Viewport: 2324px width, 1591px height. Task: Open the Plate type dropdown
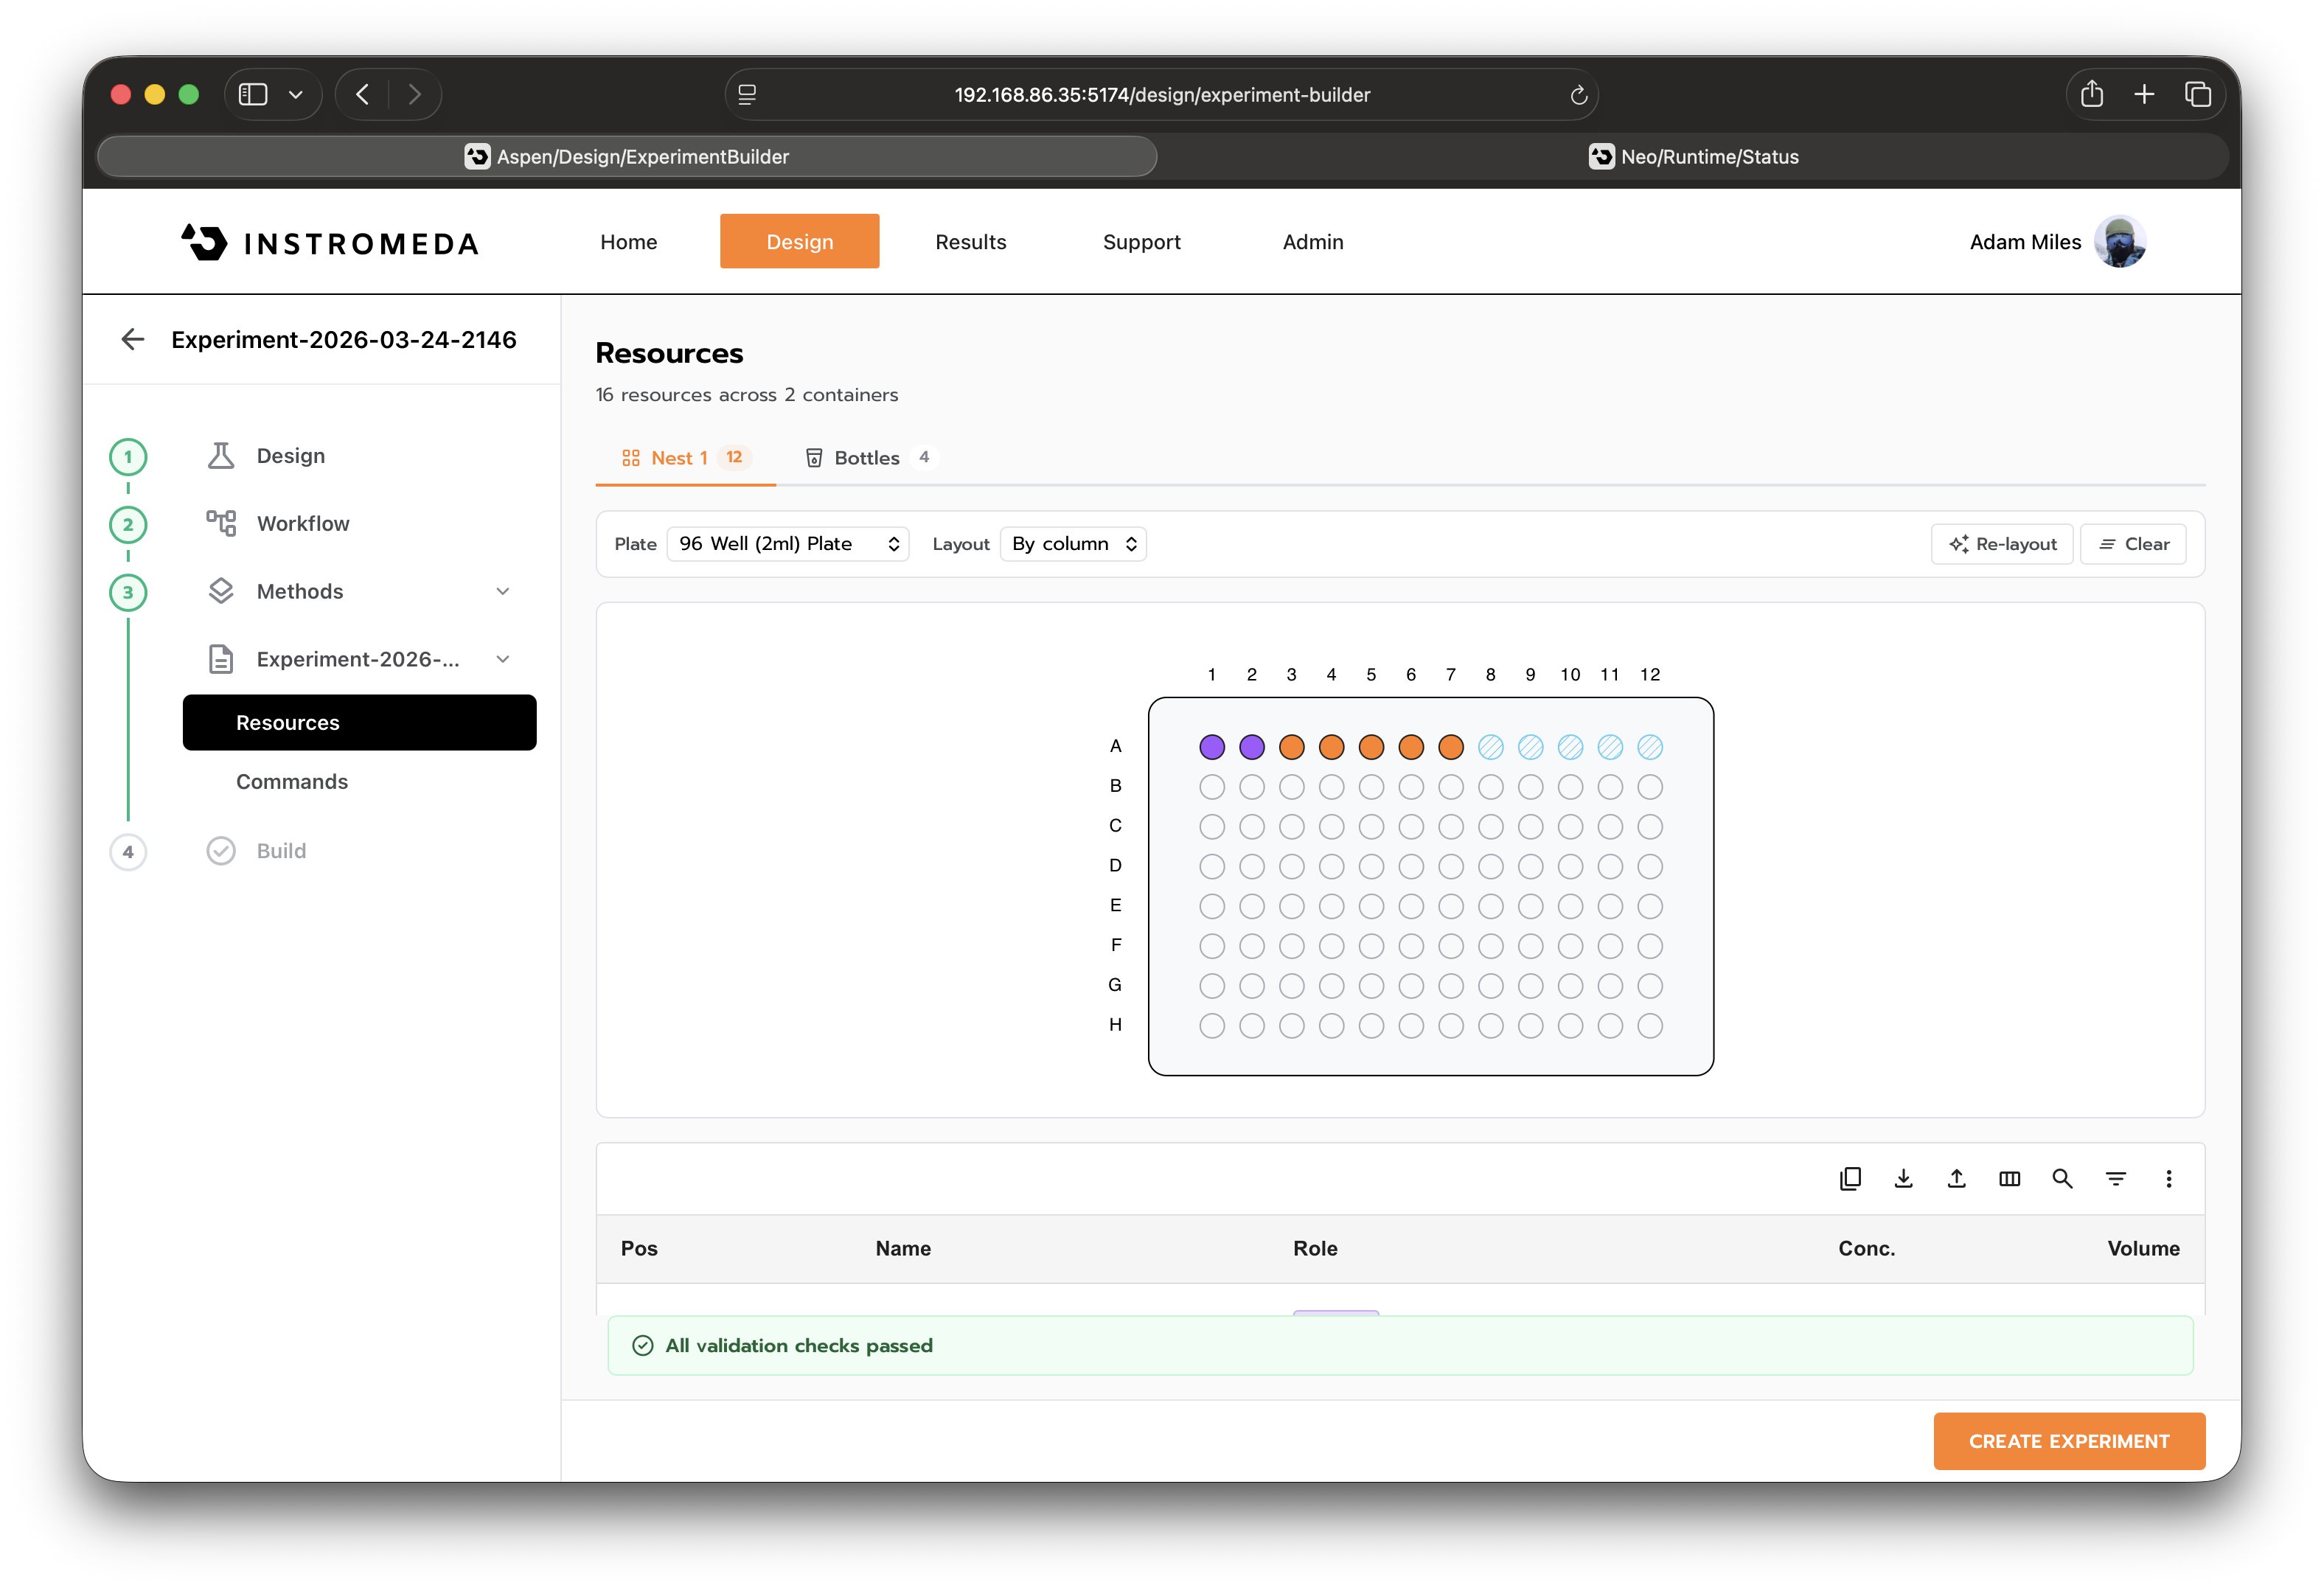(788, 543)
